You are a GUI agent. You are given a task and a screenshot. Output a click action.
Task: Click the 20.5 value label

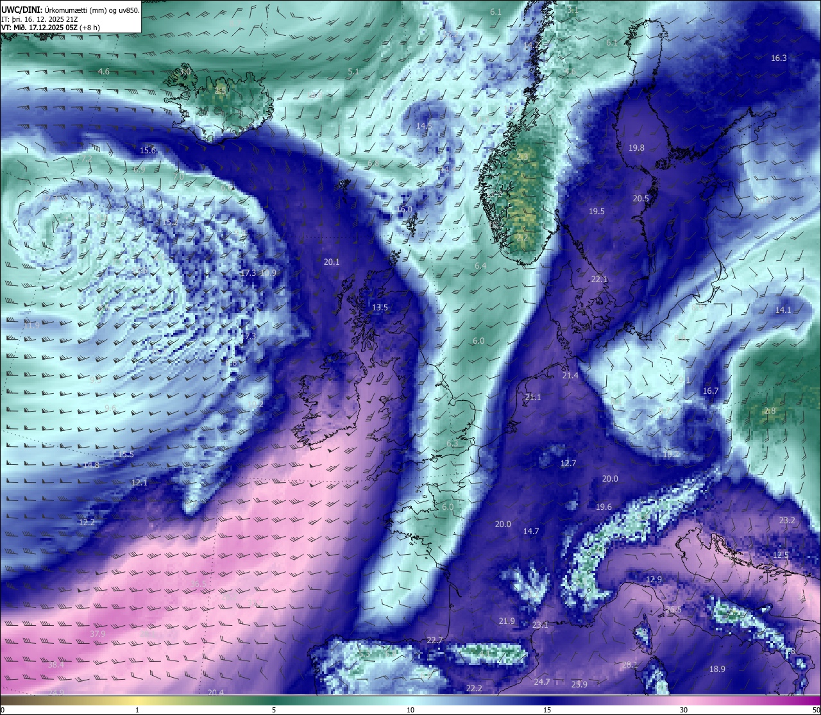pyautogui.click(x=641, y=198)
